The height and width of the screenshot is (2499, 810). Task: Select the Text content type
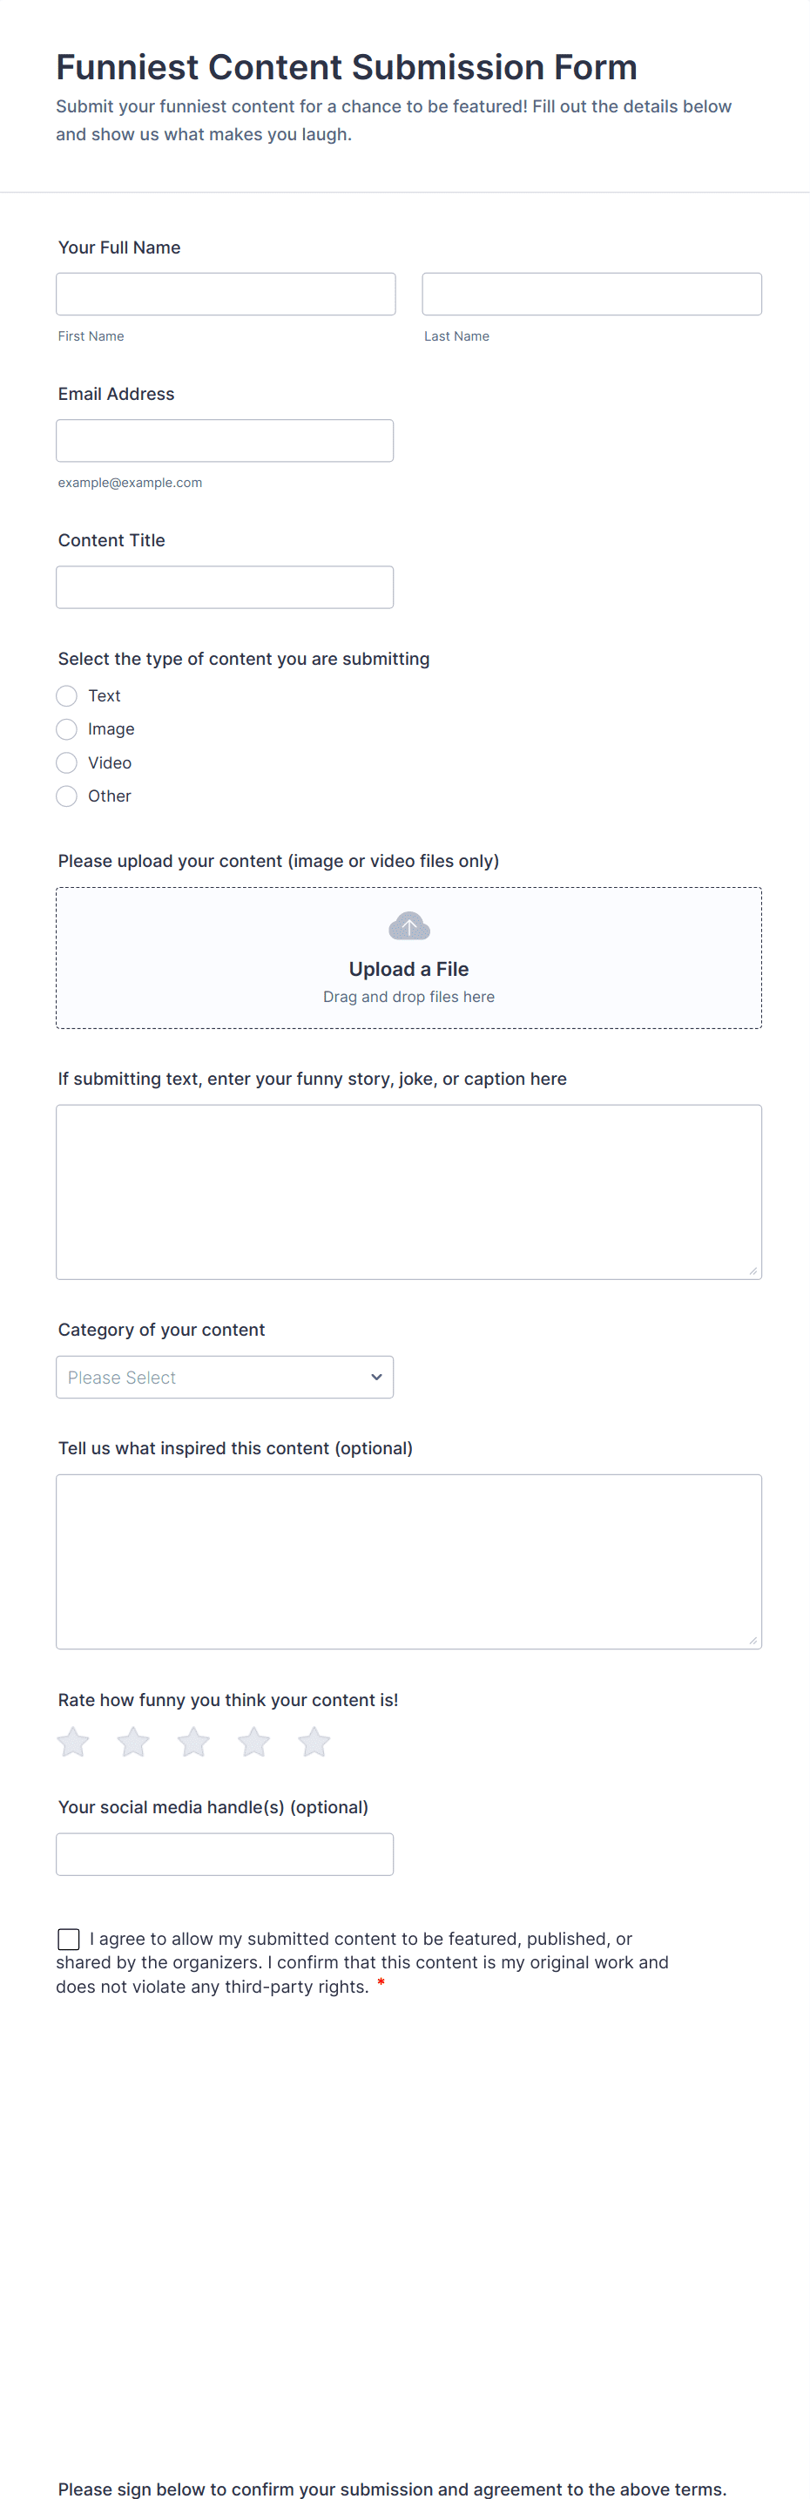pyautogui.click(x=67, y=695)
